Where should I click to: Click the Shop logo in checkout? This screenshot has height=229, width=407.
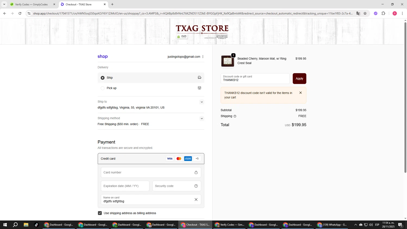pos(103,56)
